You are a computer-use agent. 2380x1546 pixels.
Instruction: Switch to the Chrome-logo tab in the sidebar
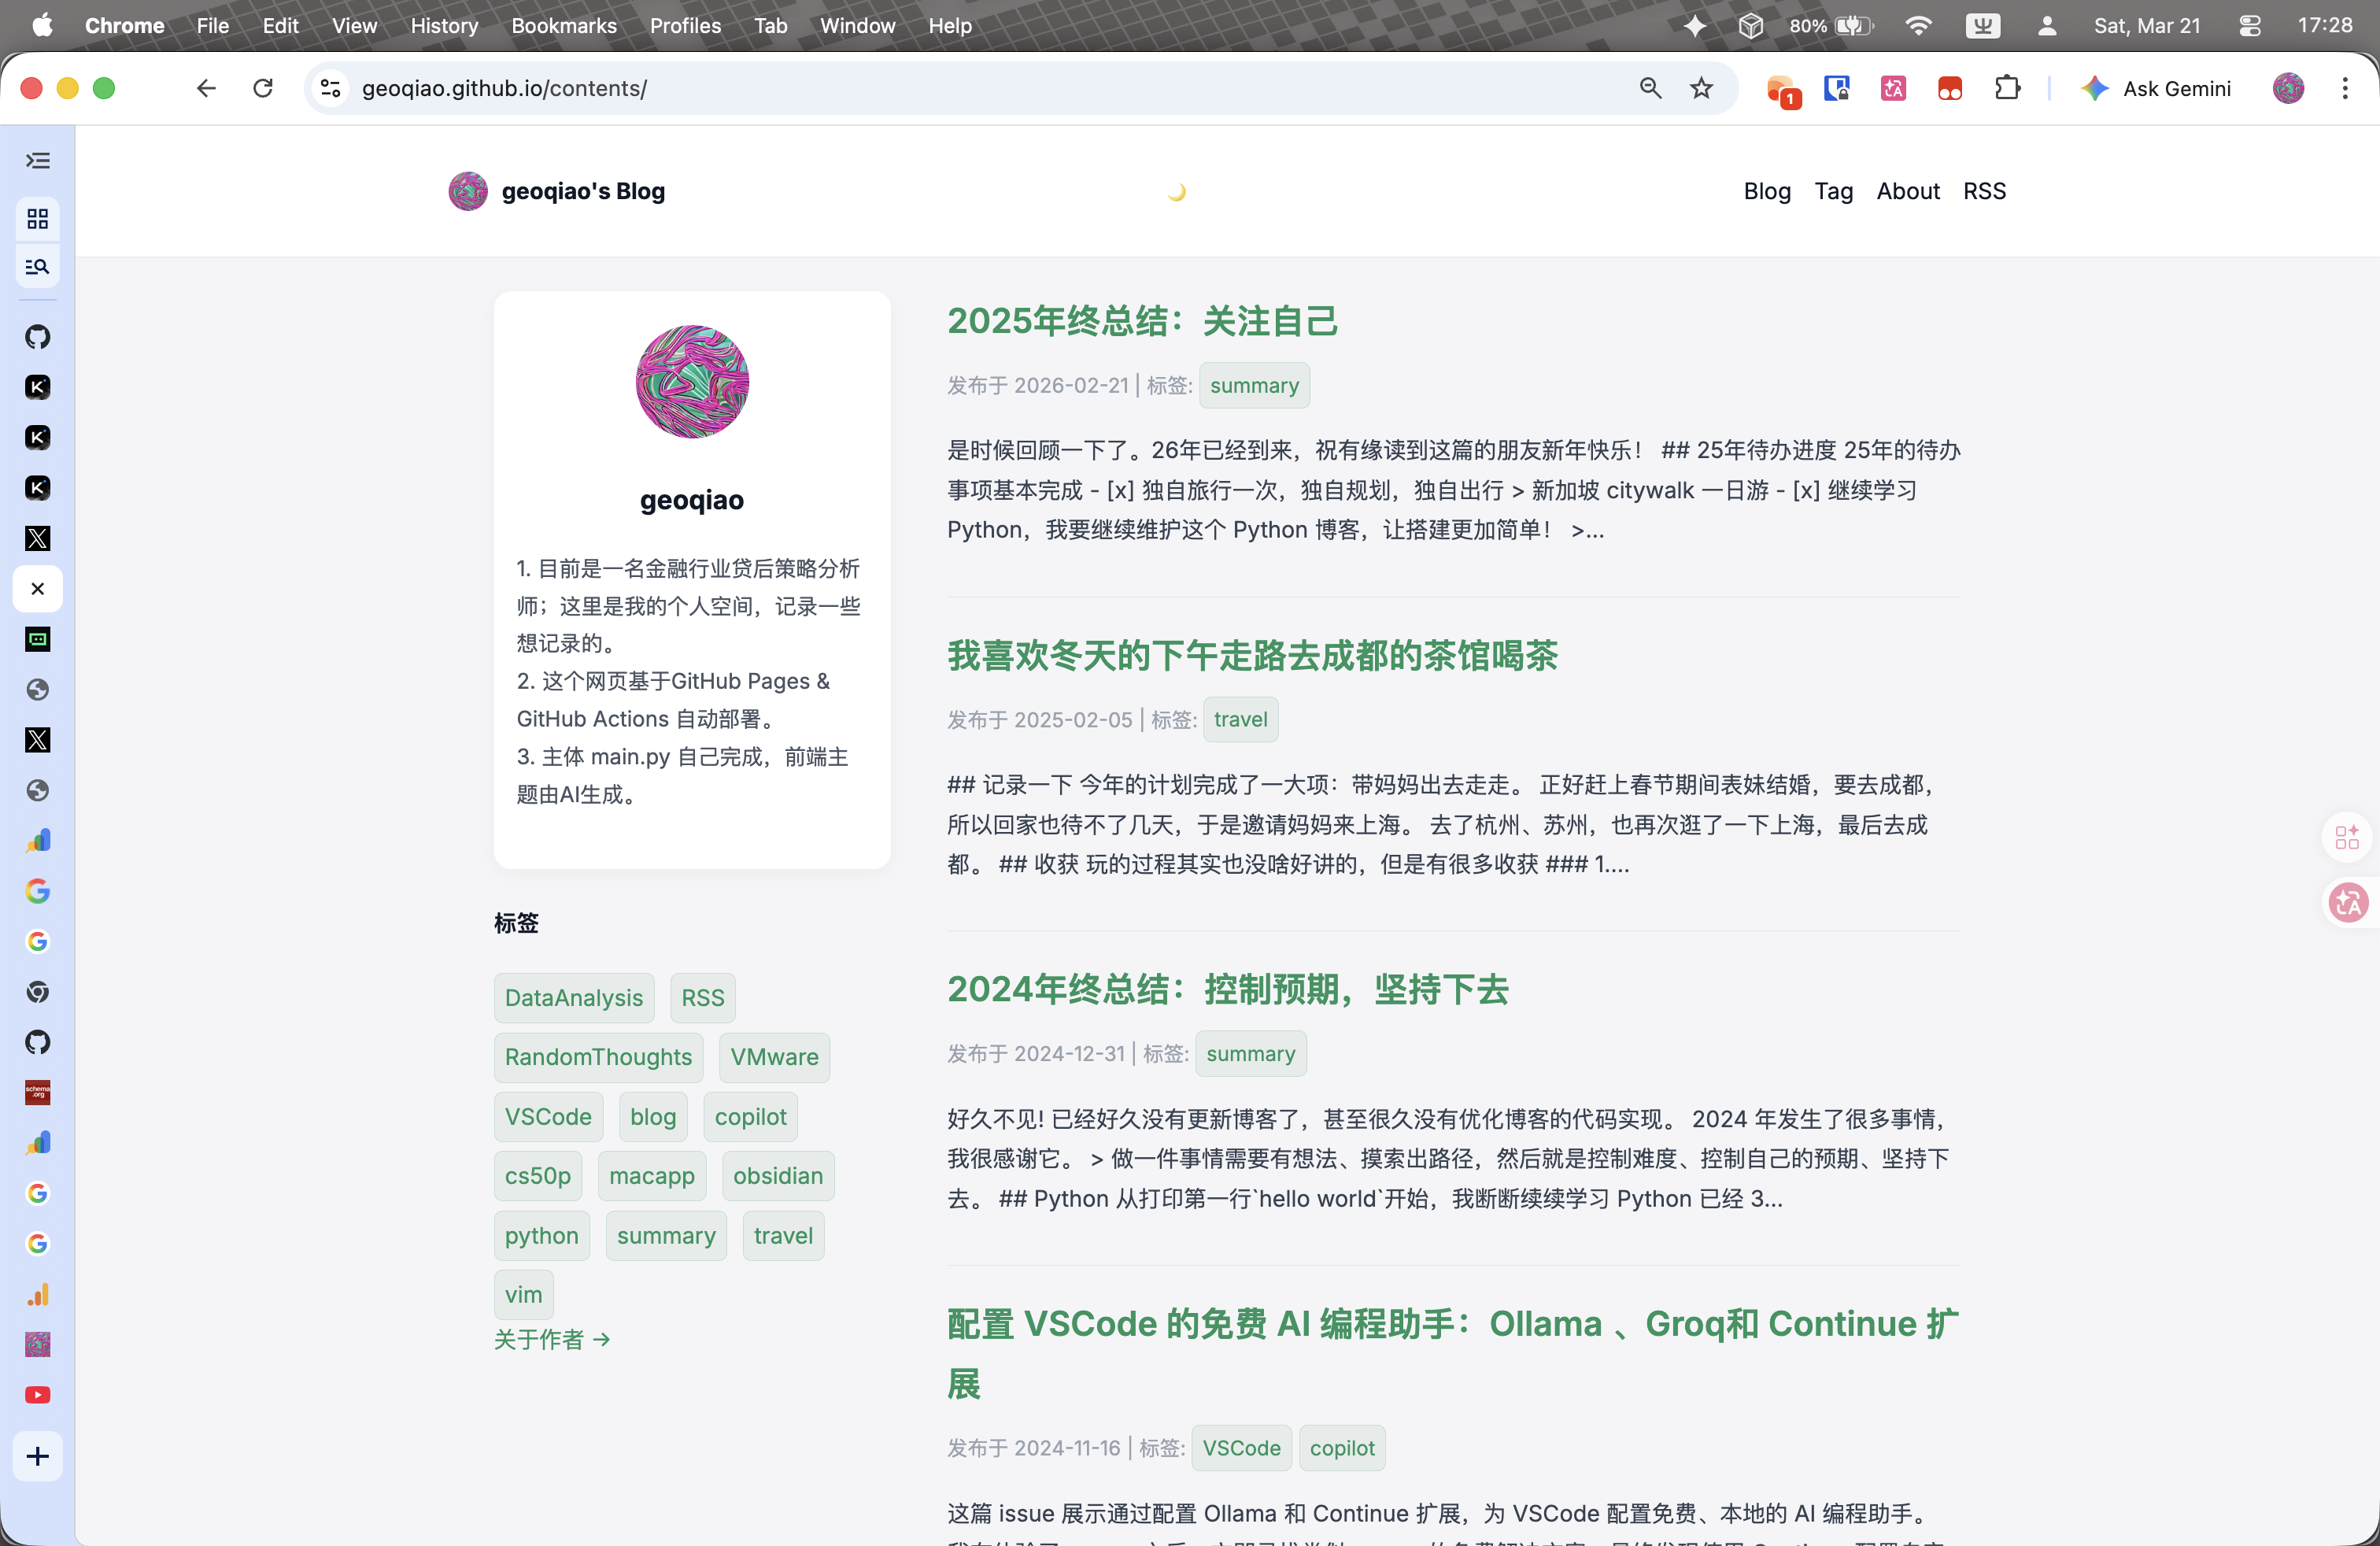[x=38, y=992]
